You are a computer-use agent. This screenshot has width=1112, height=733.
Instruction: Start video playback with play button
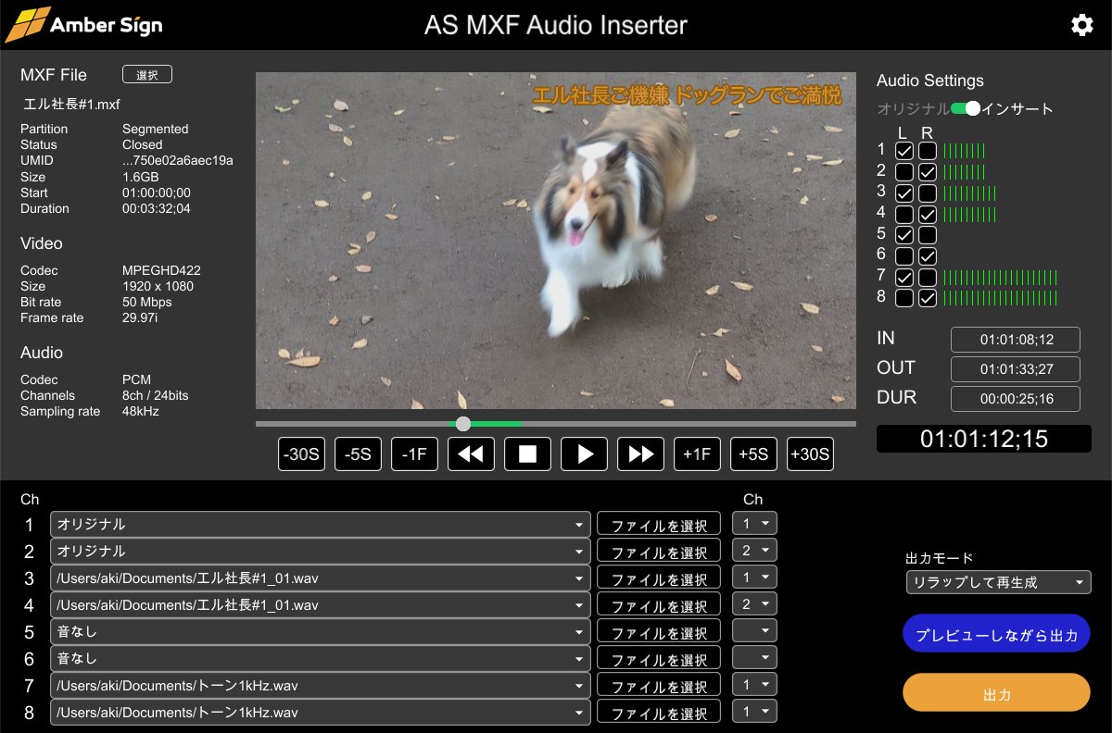585,454
